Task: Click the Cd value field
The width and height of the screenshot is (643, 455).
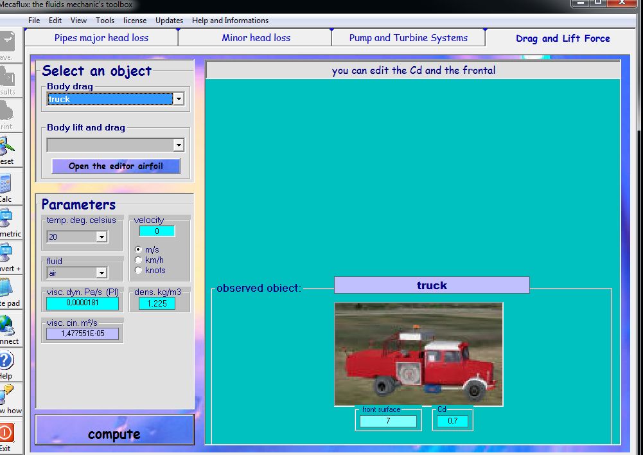Action: tap(453, 421)
